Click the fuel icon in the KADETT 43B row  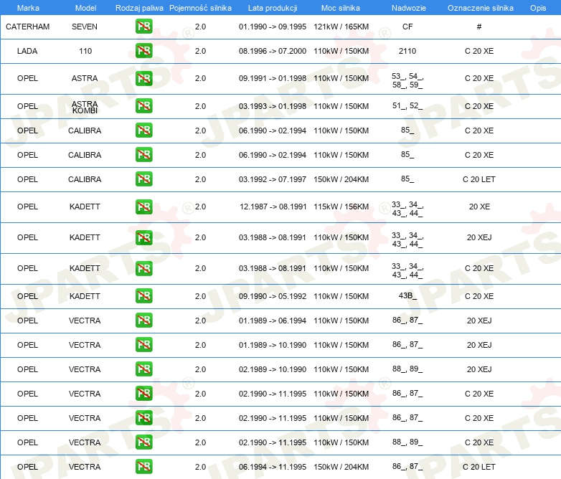[x=143, y=296]
